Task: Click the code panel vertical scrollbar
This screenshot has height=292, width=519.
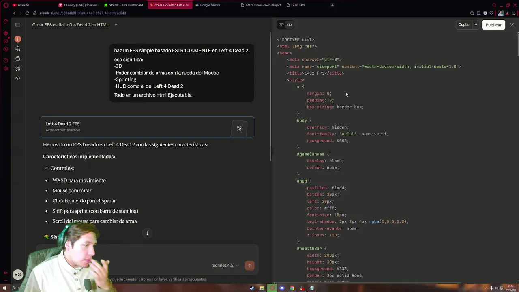Action: coord(517,45)
